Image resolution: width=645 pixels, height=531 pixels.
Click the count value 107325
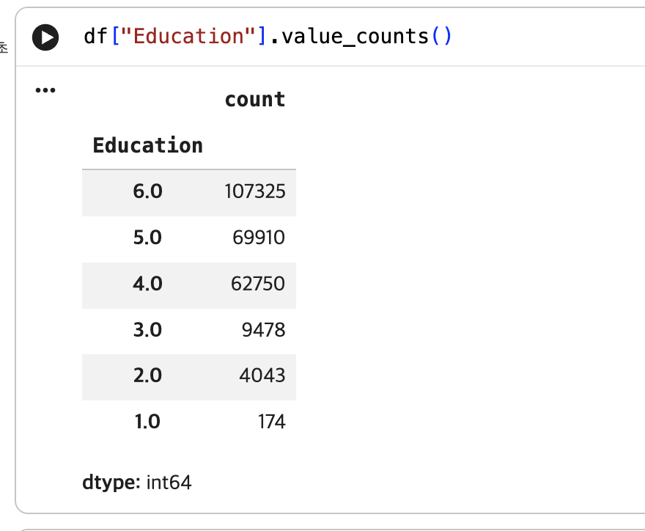click(255, 191)
